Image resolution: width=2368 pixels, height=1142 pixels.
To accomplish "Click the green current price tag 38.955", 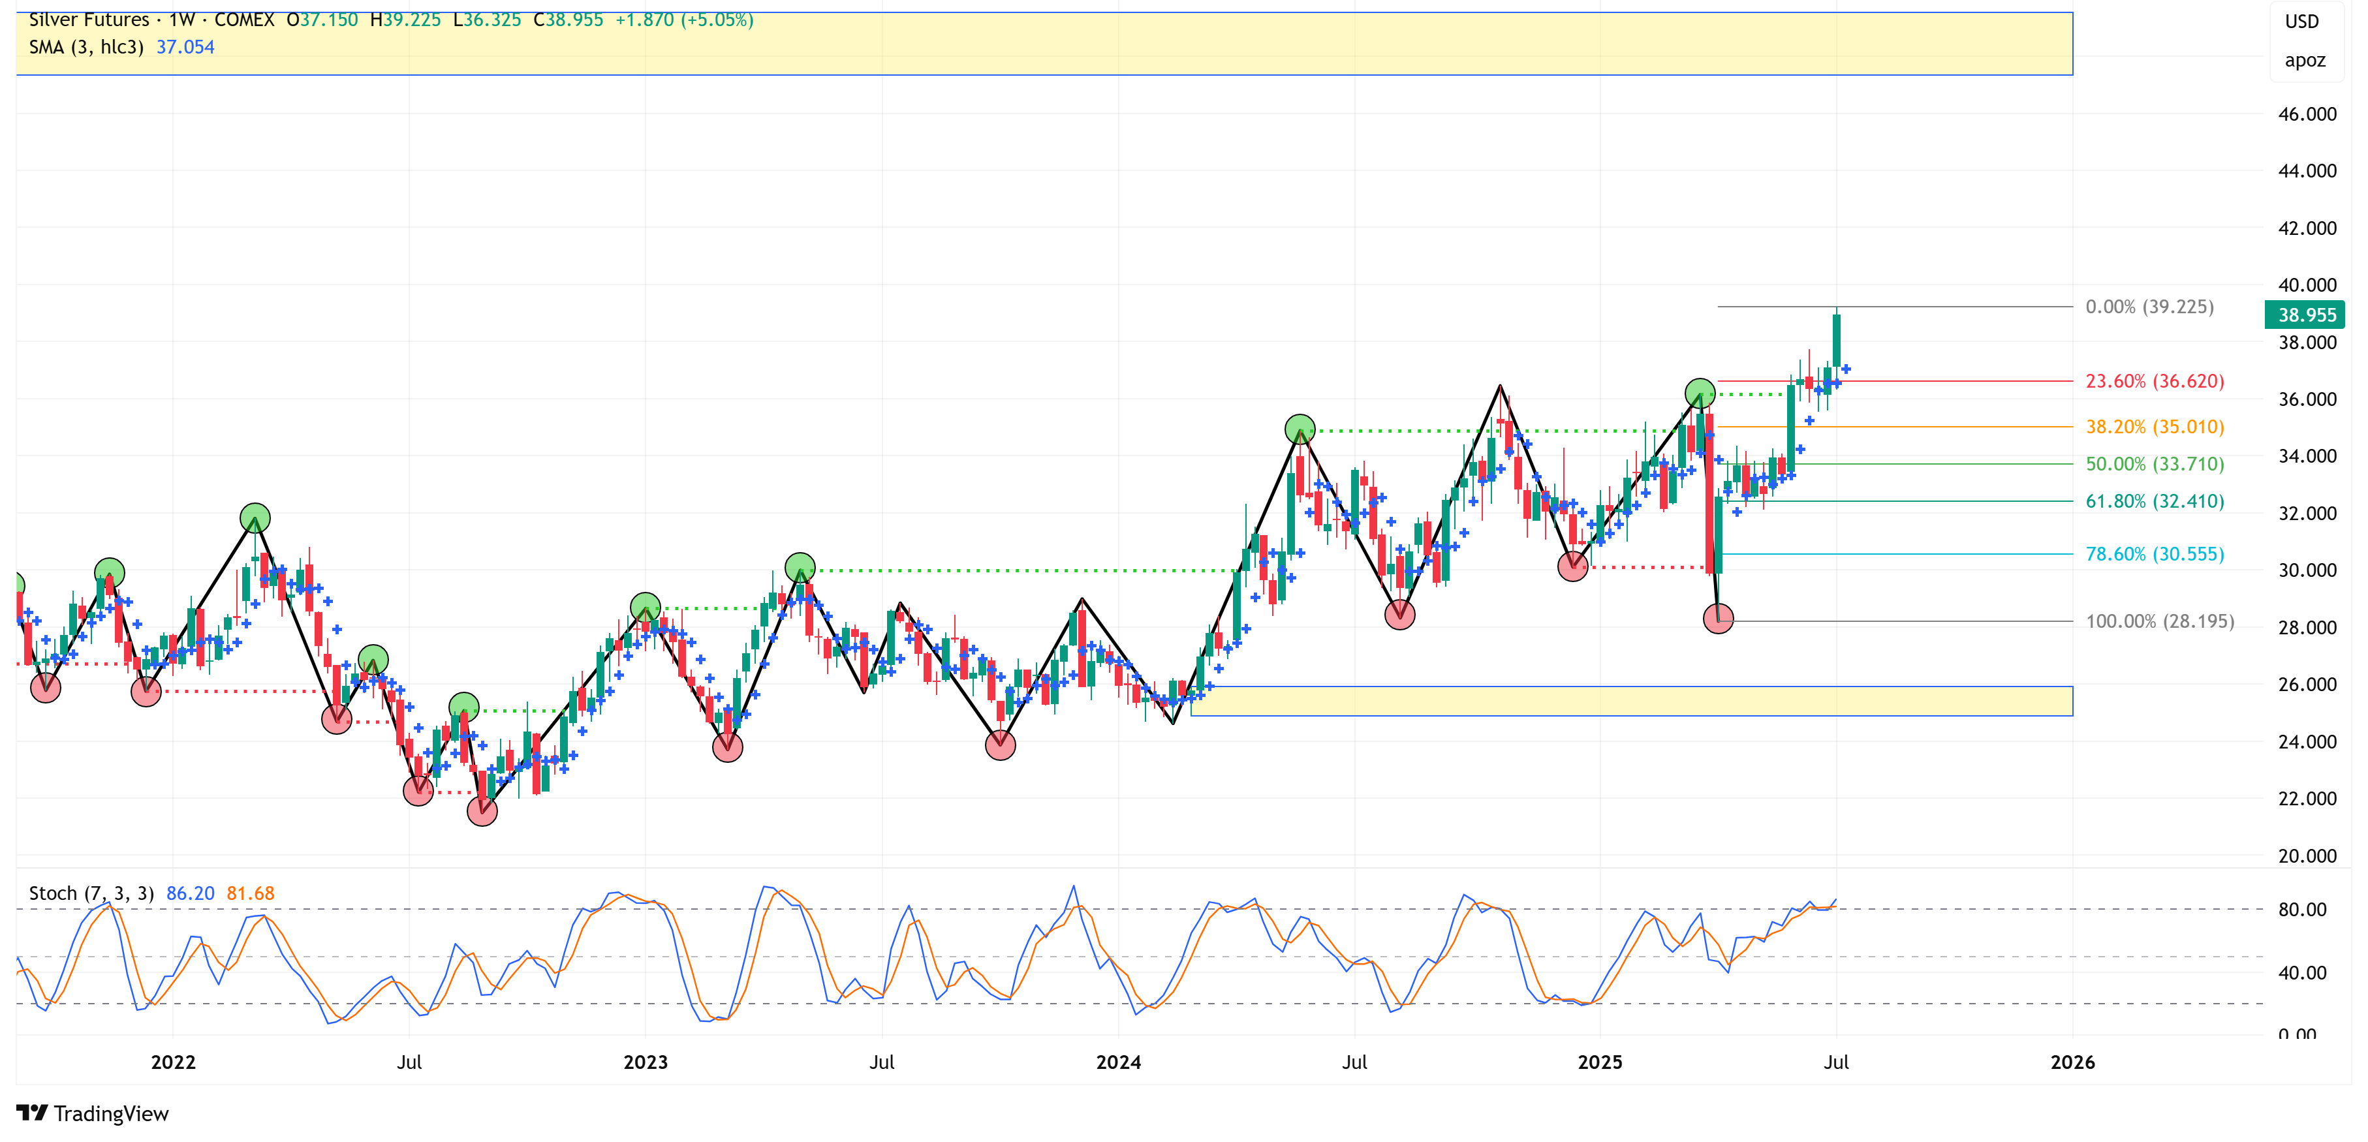I will (x=2305, y=315).
